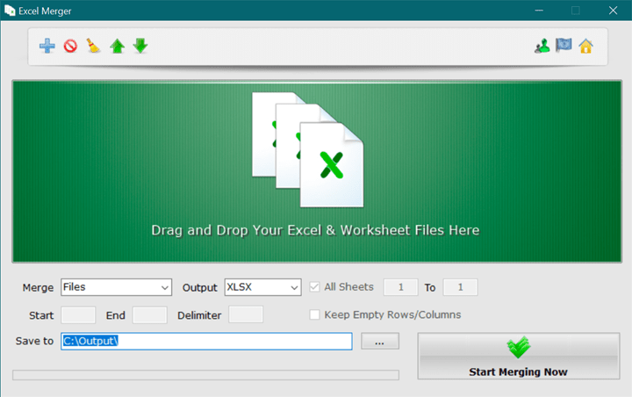Viewport: 632px width, 397px height.
Task: Close the Excel Merger window
Action: 613,11
